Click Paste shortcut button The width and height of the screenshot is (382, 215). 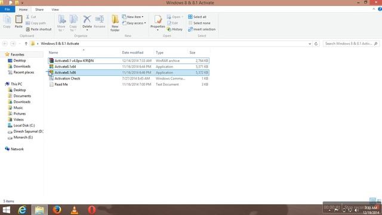39,29
